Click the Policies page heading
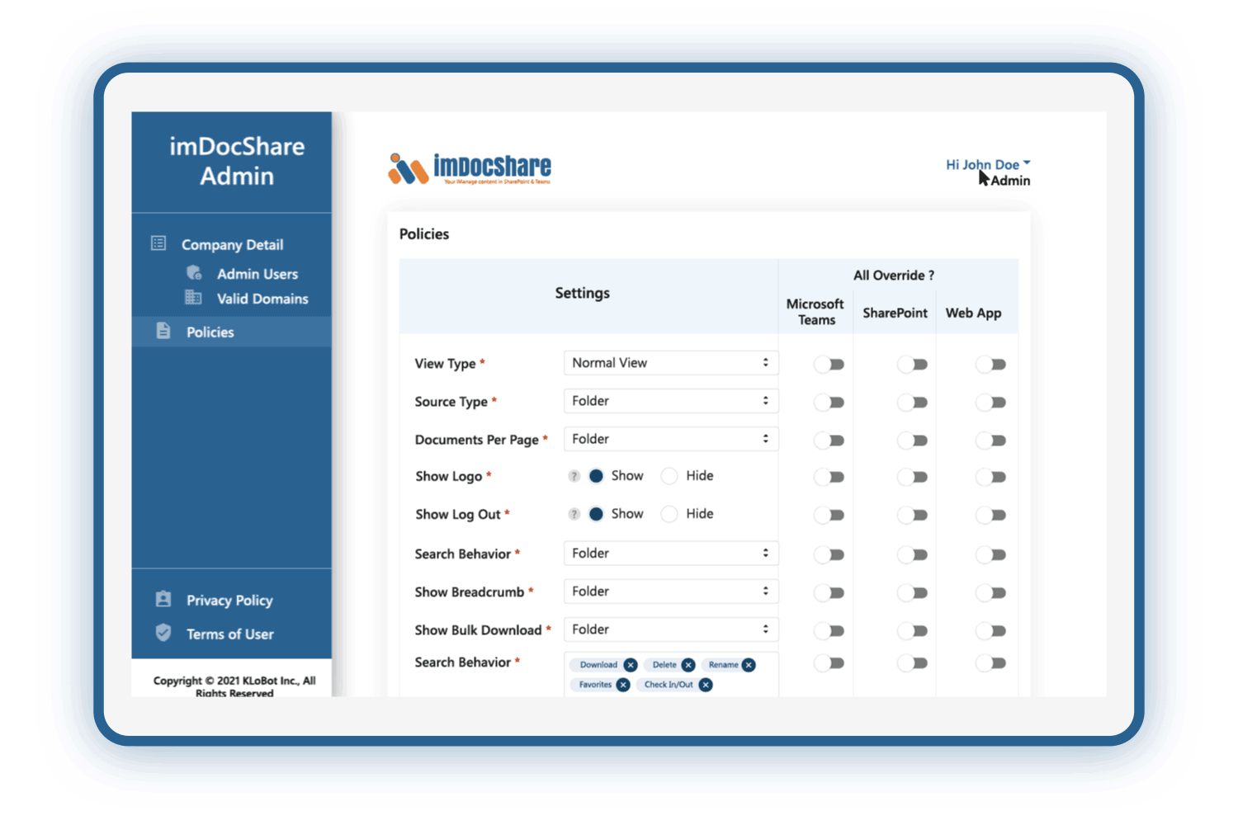 (x=424, y=233)
